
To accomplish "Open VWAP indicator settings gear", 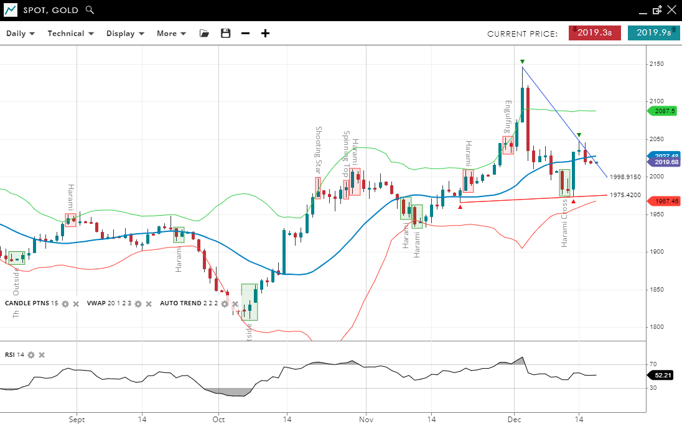I will (138, 303).
